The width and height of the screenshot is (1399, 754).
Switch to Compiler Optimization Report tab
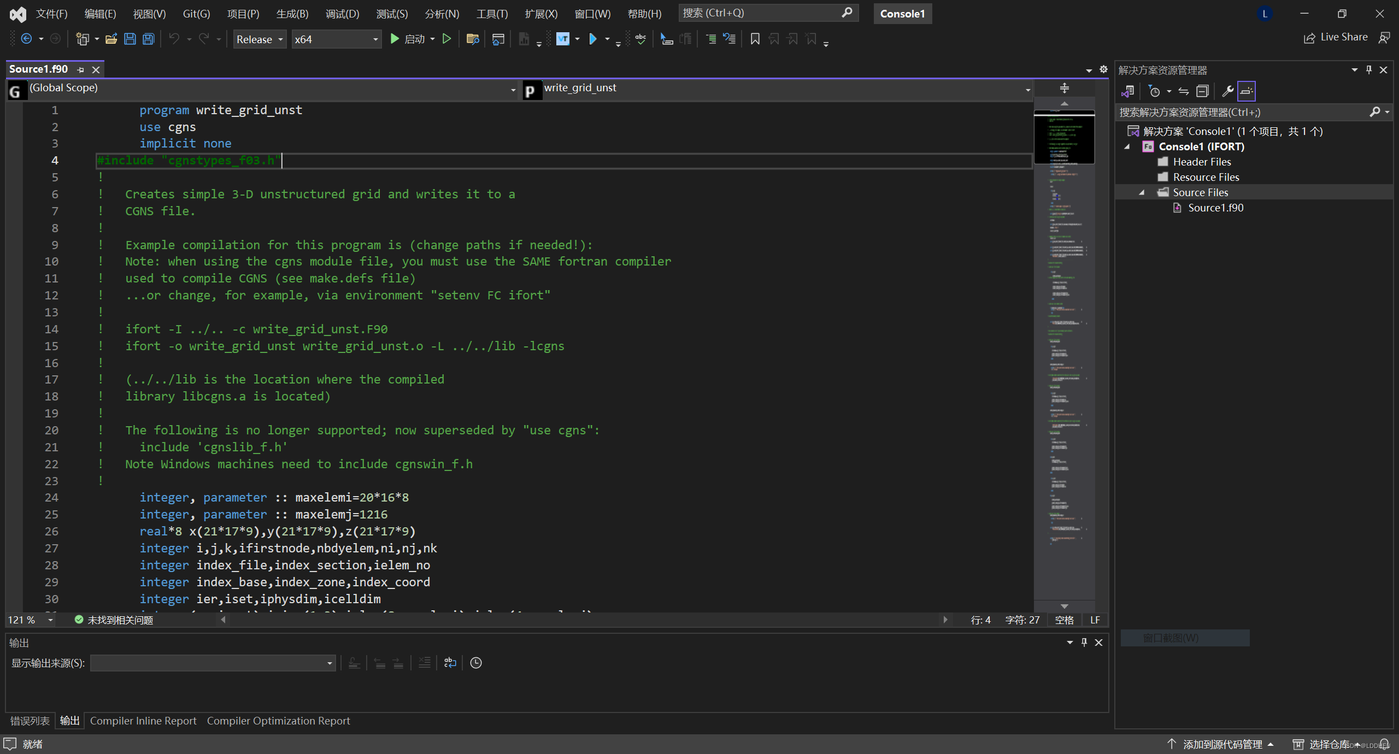278,721
